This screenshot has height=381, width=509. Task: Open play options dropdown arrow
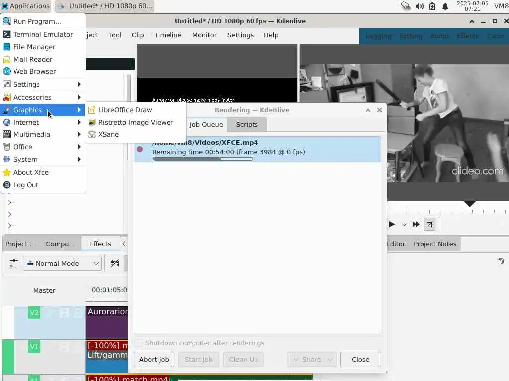[404, 224]
